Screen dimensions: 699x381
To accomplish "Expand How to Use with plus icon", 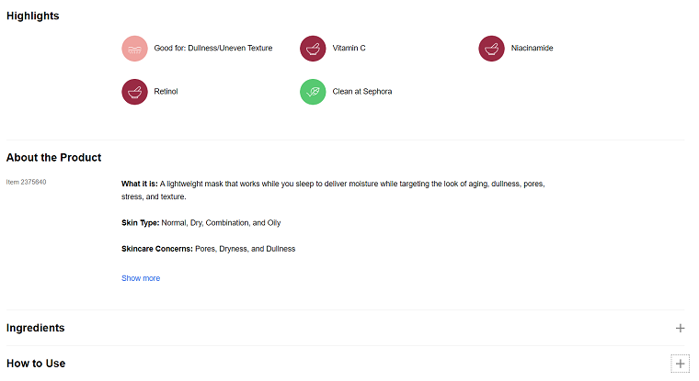I will tap(680, 364).
